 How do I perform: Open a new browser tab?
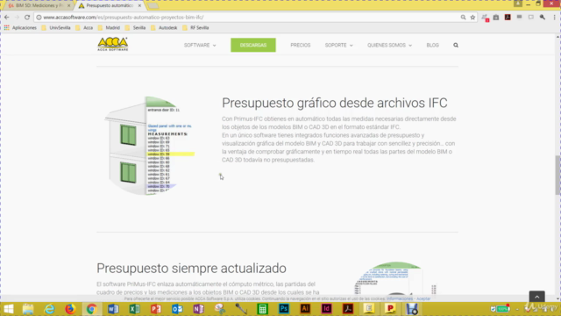click(x=153, y=6)
